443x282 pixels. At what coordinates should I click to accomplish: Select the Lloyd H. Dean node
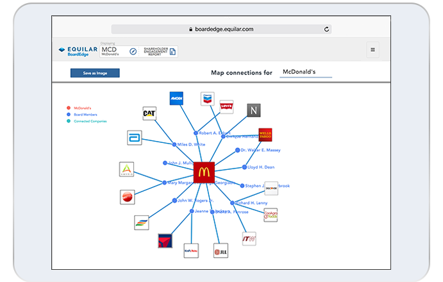pos(244,167)
